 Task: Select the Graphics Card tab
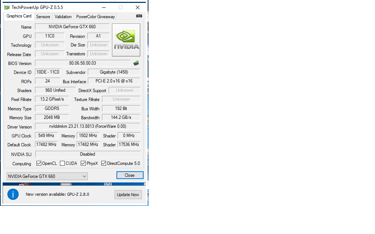[x=19, y=16]
